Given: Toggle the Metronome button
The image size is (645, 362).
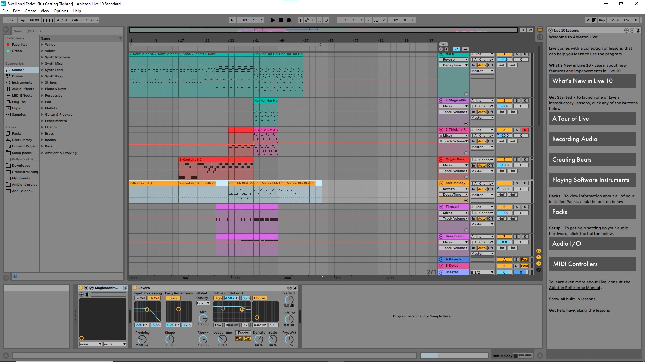Looking at the screenshot, I should pos(75,20).
